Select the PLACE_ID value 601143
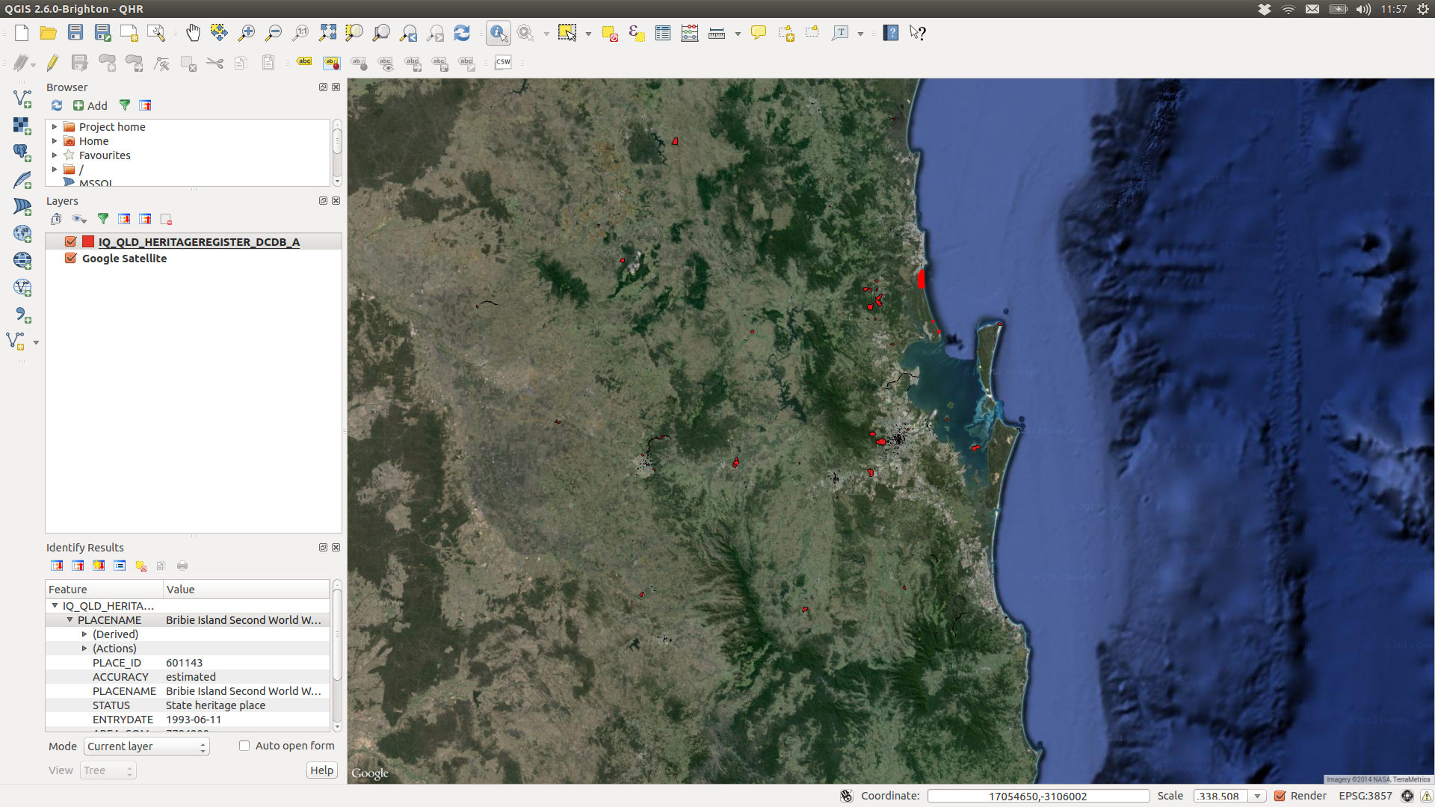1435x807 pixels. point(184,663)
